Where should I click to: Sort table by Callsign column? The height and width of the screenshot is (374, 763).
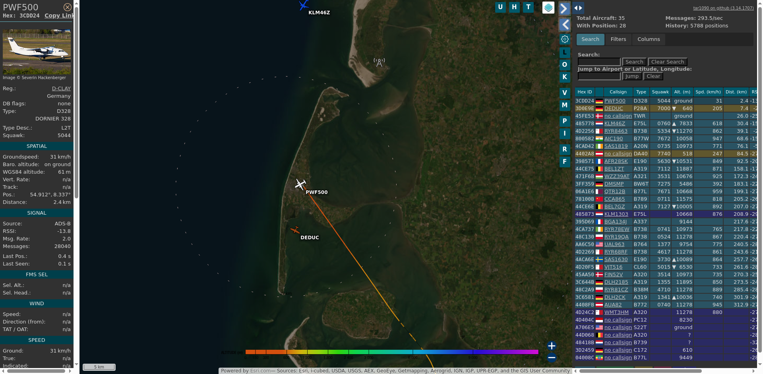[x=618, y=92]
